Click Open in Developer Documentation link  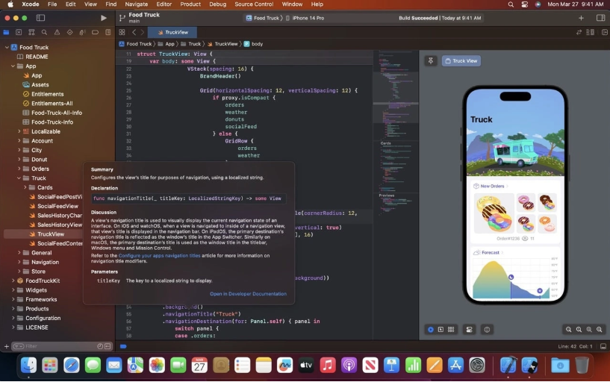(248, 294)
